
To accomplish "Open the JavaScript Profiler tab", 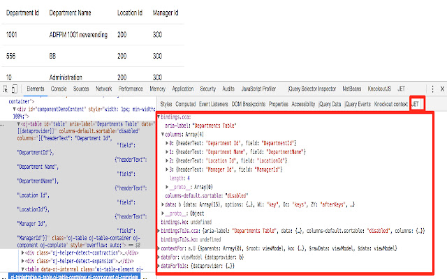I will pos(258,89).
